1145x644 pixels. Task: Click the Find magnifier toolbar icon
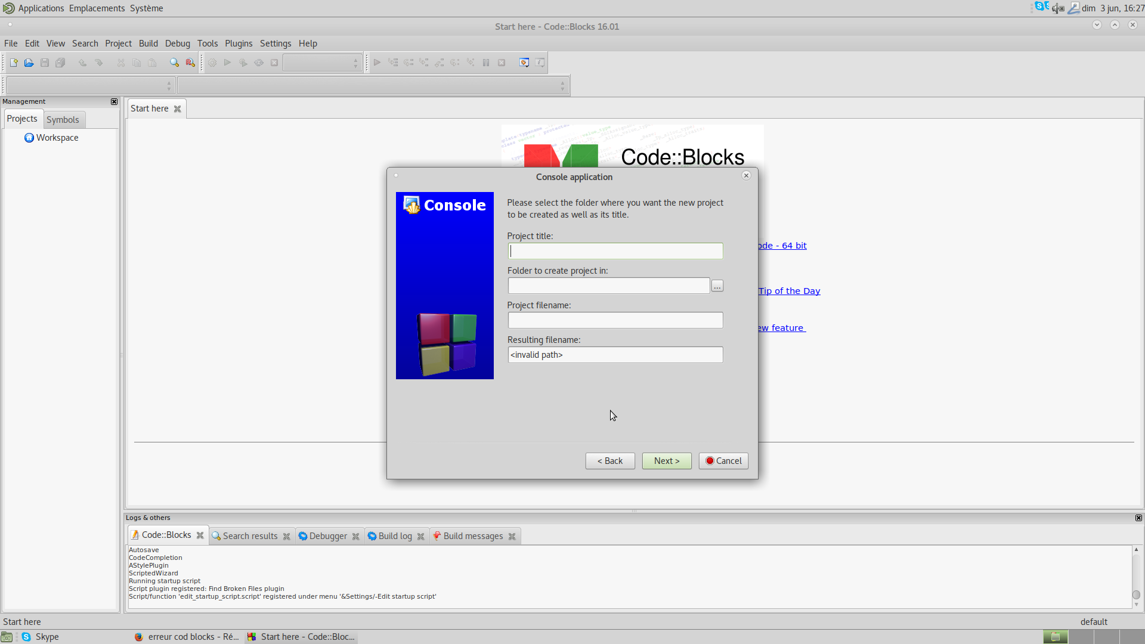coord(174,63)
